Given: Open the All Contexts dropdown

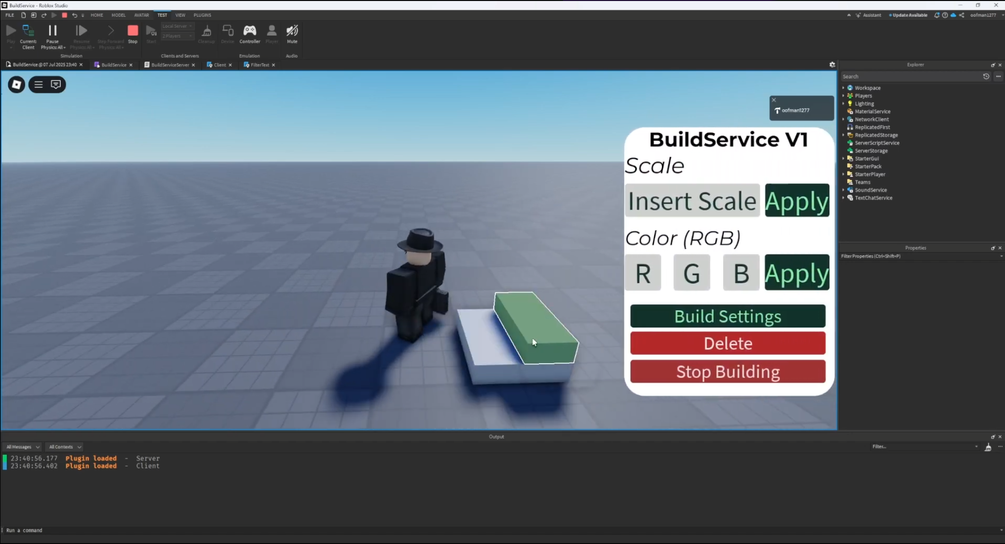Looking at the screenshot, I should (x=65, y=447).
